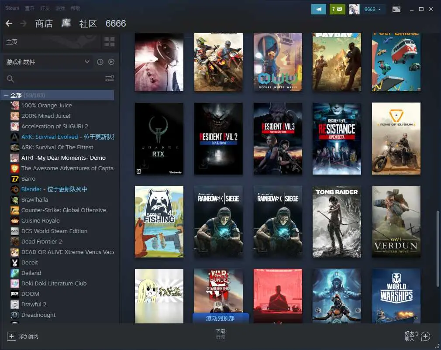
Task: Go back with the left arrow
Action: pos(9,23)
